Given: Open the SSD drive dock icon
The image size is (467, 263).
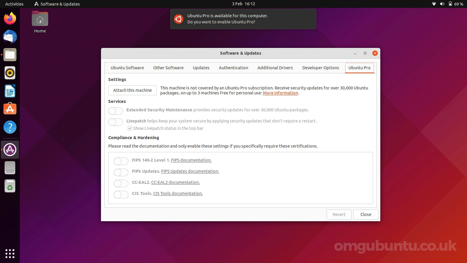Looking at the screenshot, I should pyautogui.click(x=10, y=168).
